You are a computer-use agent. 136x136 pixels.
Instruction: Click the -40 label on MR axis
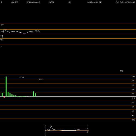133,107
